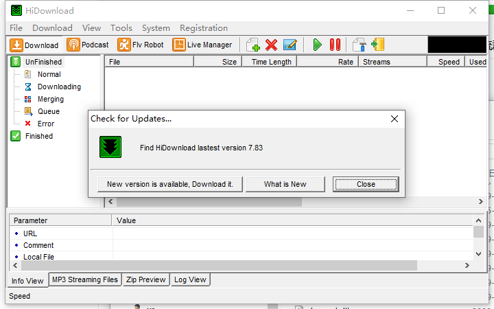Sort by the Size column header
The image size is (494, 309).
(217, 62)
